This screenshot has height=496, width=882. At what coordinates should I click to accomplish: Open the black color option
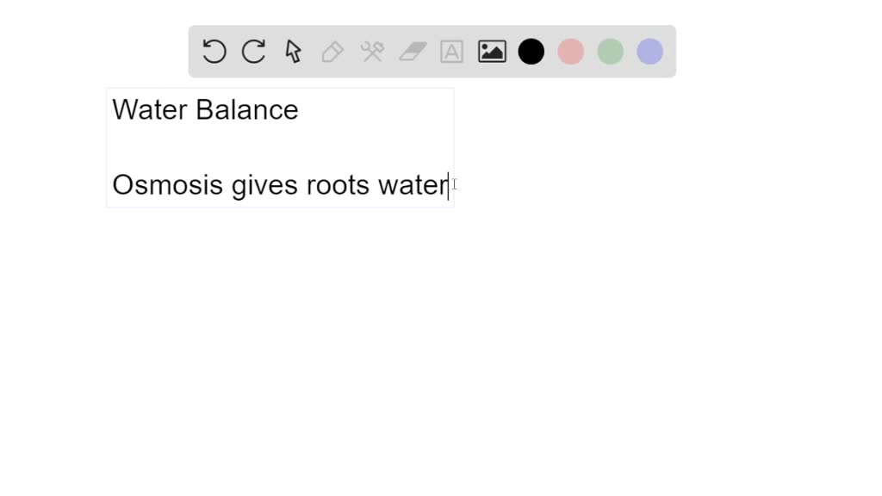(x=531, y=52)
